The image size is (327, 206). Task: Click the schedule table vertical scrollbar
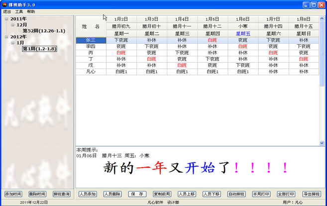(322, 80)
